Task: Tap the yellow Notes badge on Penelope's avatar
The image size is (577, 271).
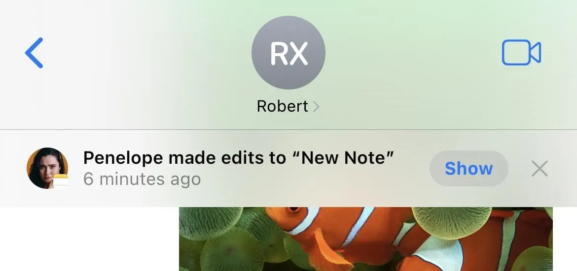Action: pos(61,181)
